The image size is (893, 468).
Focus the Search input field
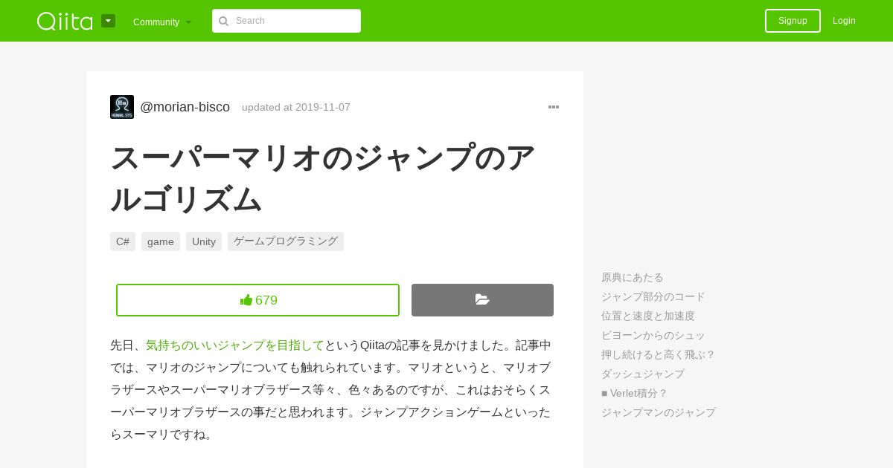pyautogui.click(x=287, y=21)
